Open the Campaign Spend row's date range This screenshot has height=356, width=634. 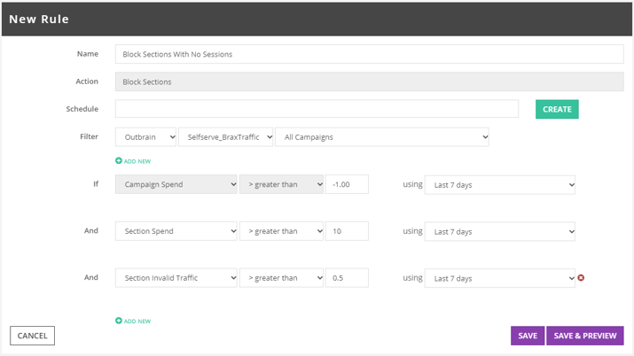pos(500,184)
